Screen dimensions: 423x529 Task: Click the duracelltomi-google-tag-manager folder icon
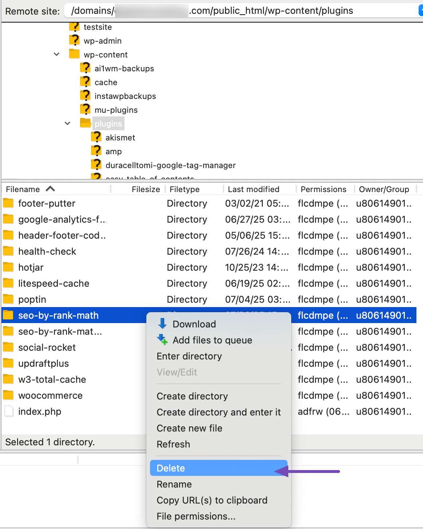pos(96,164)
